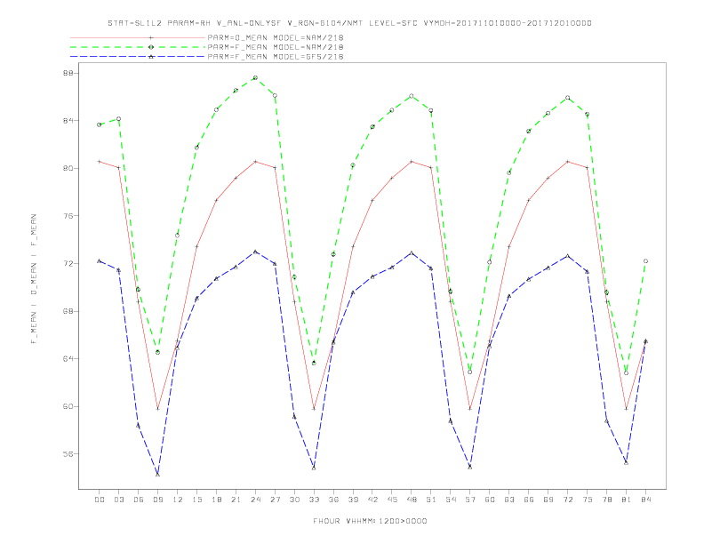Click x-axis tick label 54
Image resolution: width=704 pixels, height=544 pixels.
click(451, 500)
